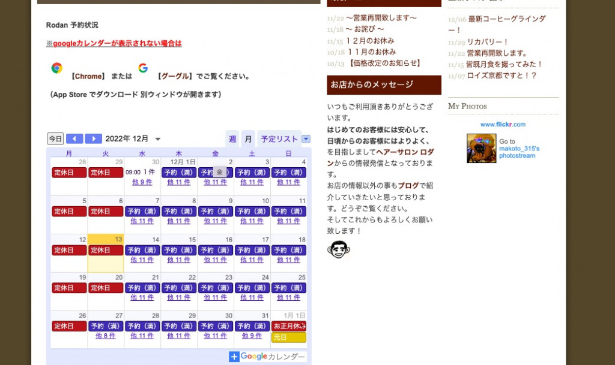Show 他 9 件 more events on the 30th
615x365 pixels.
[x=142, y=182]
